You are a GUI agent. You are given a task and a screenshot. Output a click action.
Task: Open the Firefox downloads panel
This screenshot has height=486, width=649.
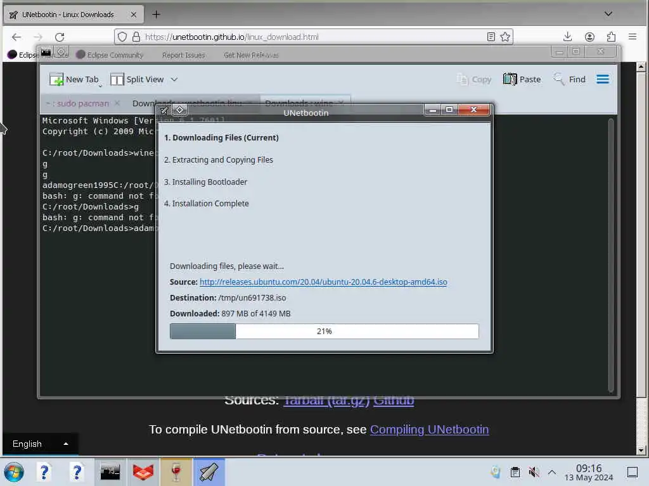(x=567, y=37)
